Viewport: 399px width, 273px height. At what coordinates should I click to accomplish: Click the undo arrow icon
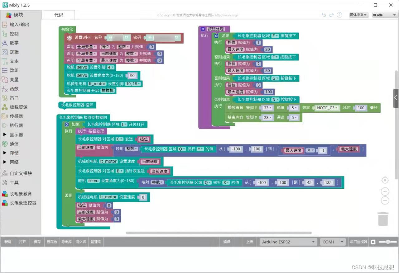tap(324, 15)
